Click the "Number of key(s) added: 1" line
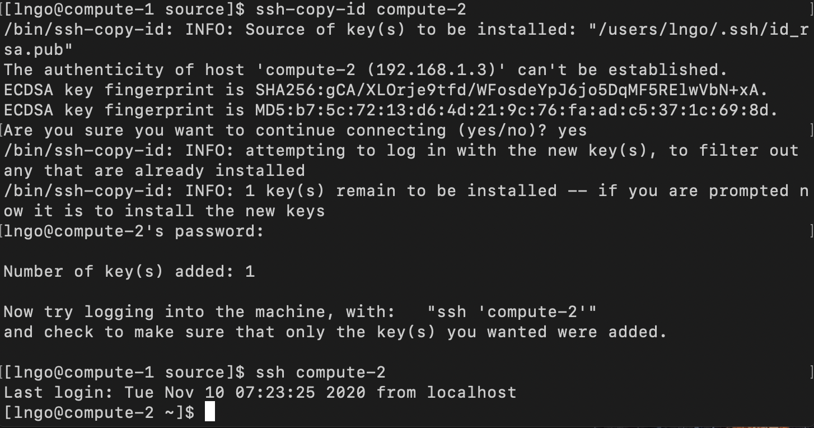Screen dimensions: 814x428 tap(129, 272)
